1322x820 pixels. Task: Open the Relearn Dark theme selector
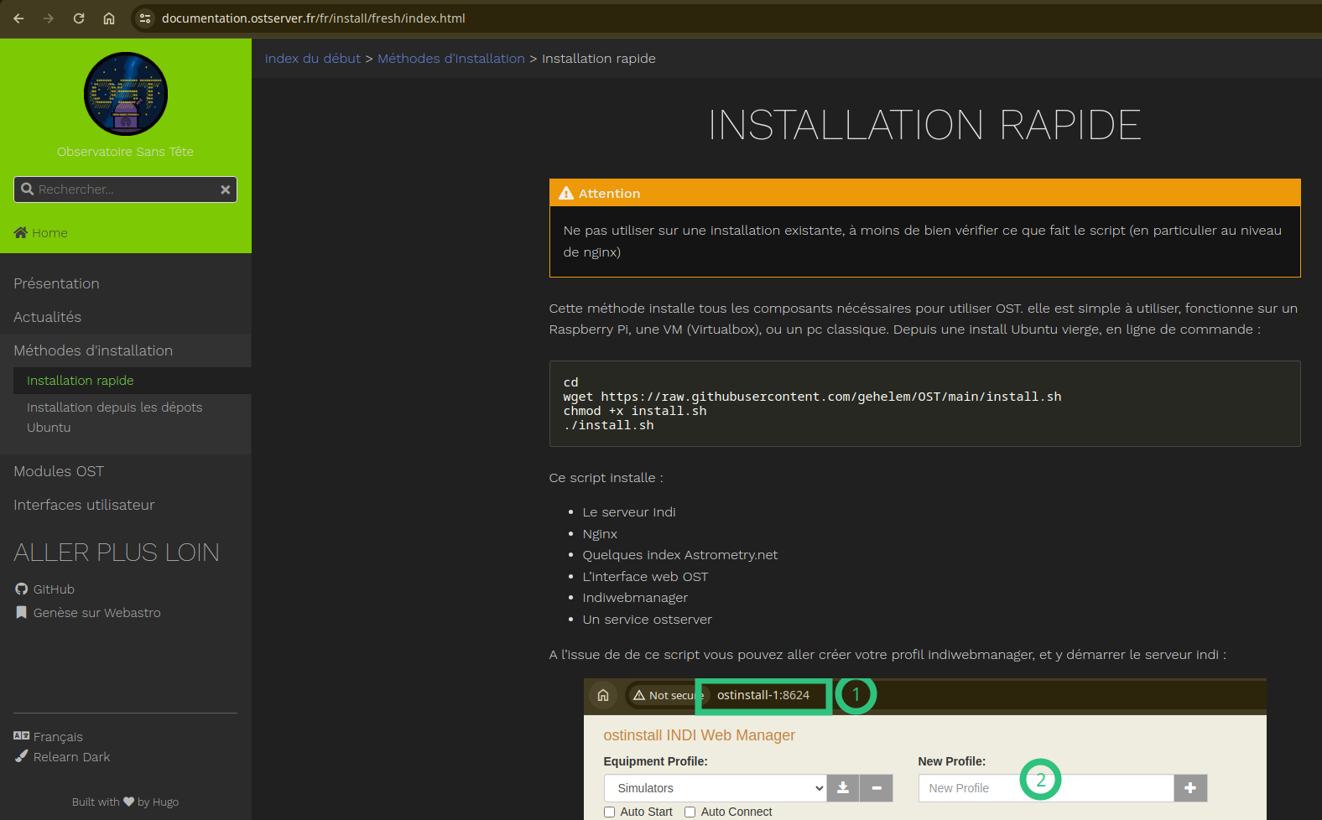click(x=72, y=757)
